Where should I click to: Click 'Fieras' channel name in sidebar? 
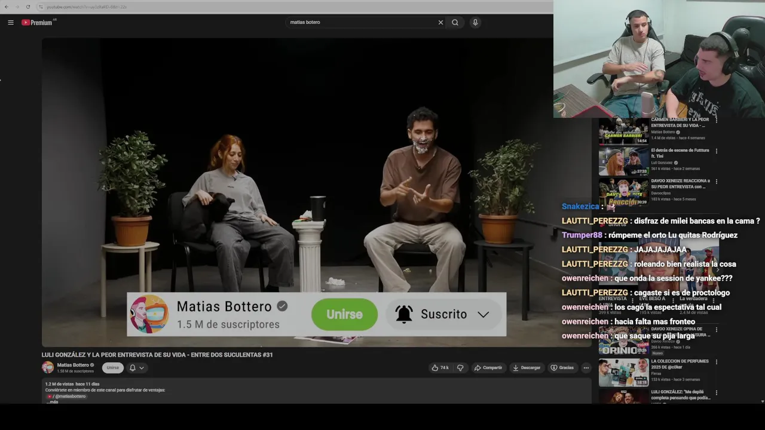point(656,373)
